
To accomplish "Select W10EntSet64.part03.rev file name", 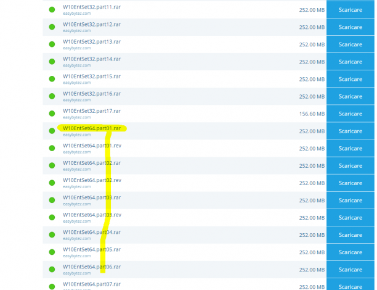I will 92,215.
